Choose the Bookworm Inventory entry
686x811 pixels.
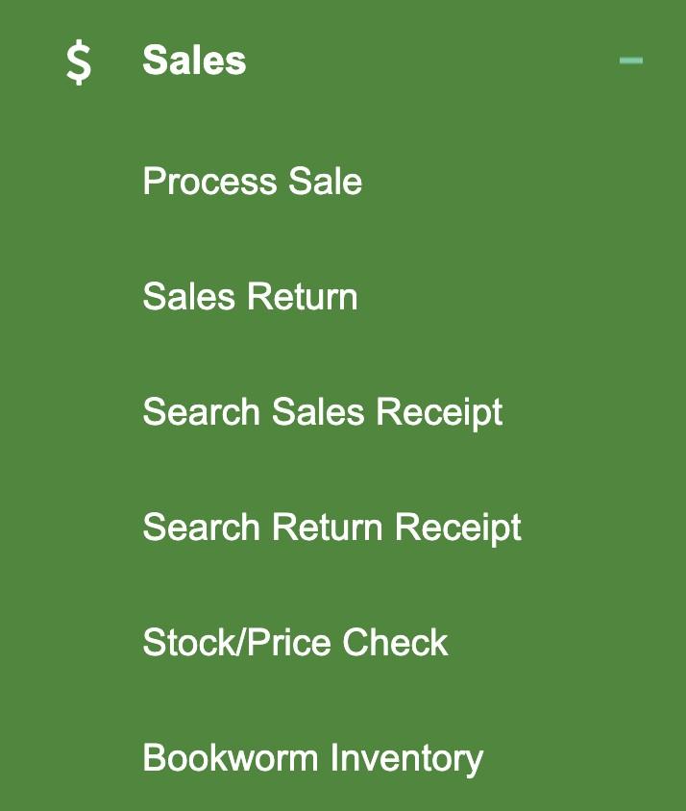[312, 758]
